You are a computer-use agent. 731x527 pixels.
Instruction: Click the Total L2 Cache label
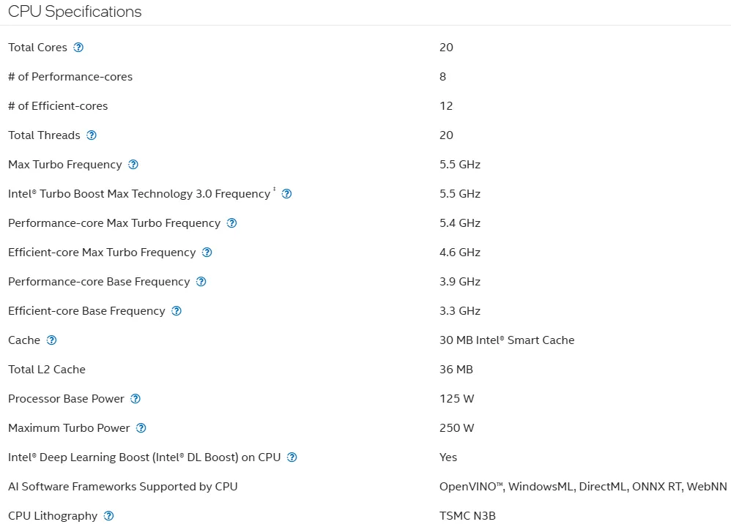pos(47,370)
